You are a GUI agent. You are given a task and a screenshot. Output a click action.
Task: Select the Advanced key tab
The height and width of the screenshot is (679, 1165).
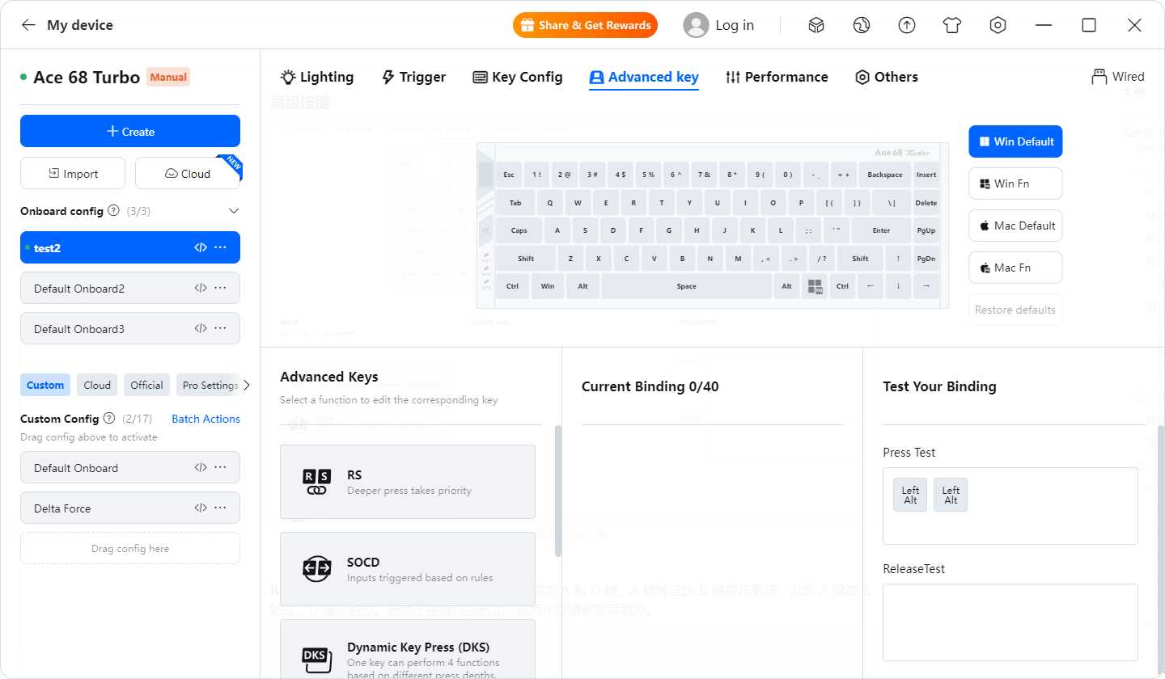point(644,77)
